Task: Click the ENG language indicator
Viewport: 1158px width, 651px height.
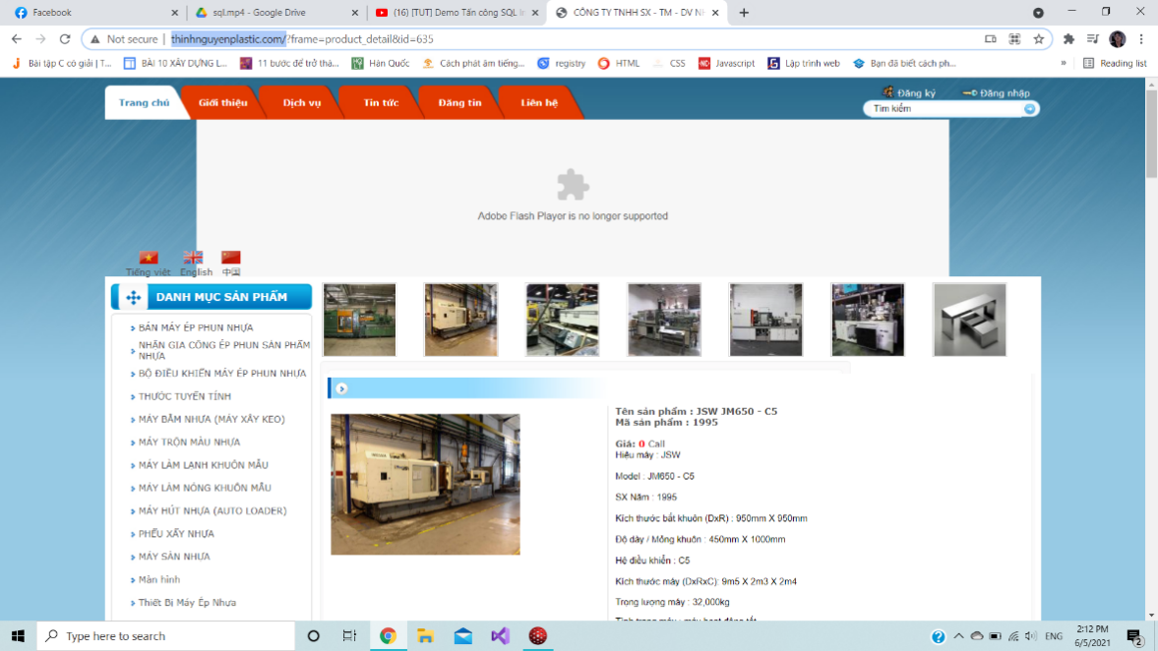Action: click(x=1054, y=636)
